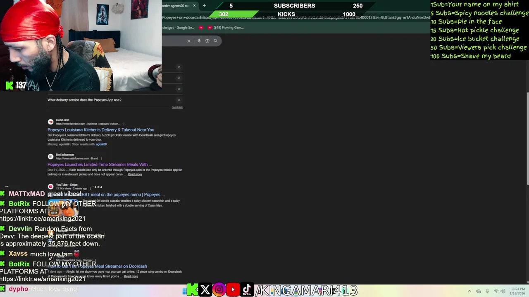
Task: Open the DoorDash result three-dot menu
Action: click(x=123, y=124)
